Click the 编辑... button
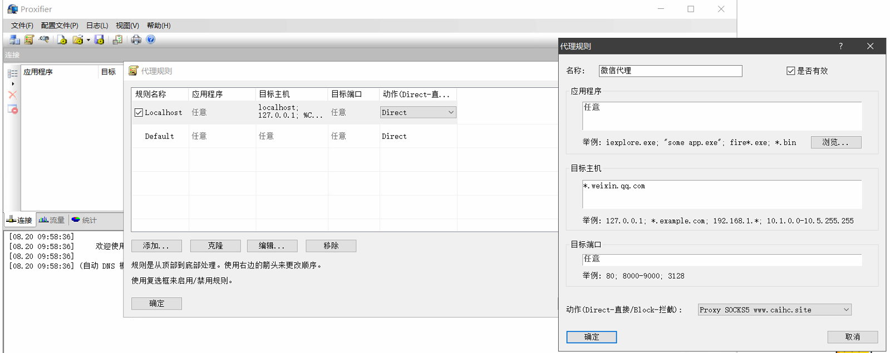Viewport: 890px width, 353px height. (272, 246)
